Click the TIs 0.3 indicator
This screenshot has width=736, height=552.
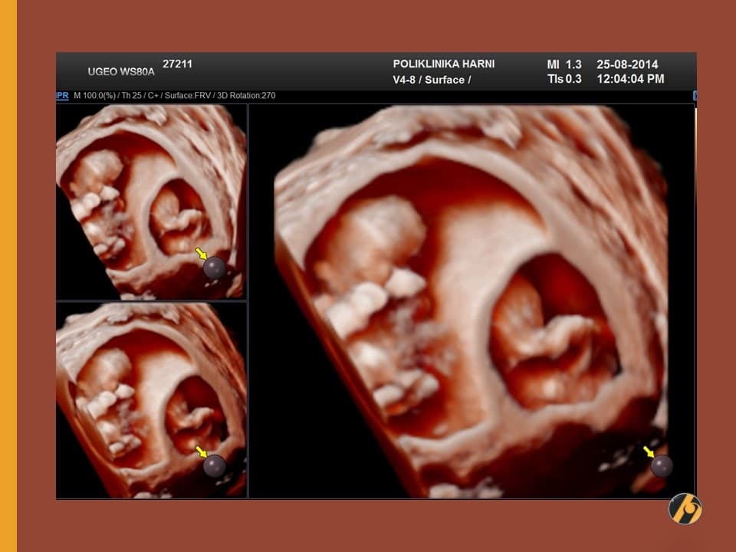coord(563,79)
